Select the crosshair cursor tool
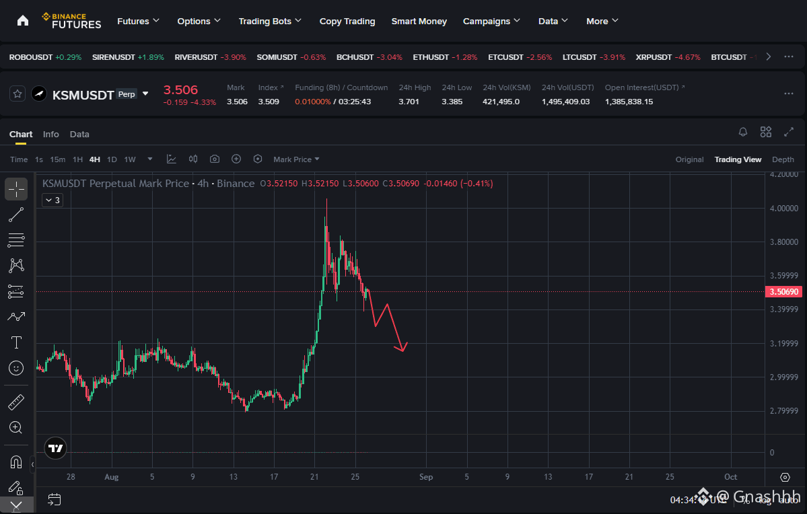The height and width of the screenshot is (514, 807). tap(16, 189)
